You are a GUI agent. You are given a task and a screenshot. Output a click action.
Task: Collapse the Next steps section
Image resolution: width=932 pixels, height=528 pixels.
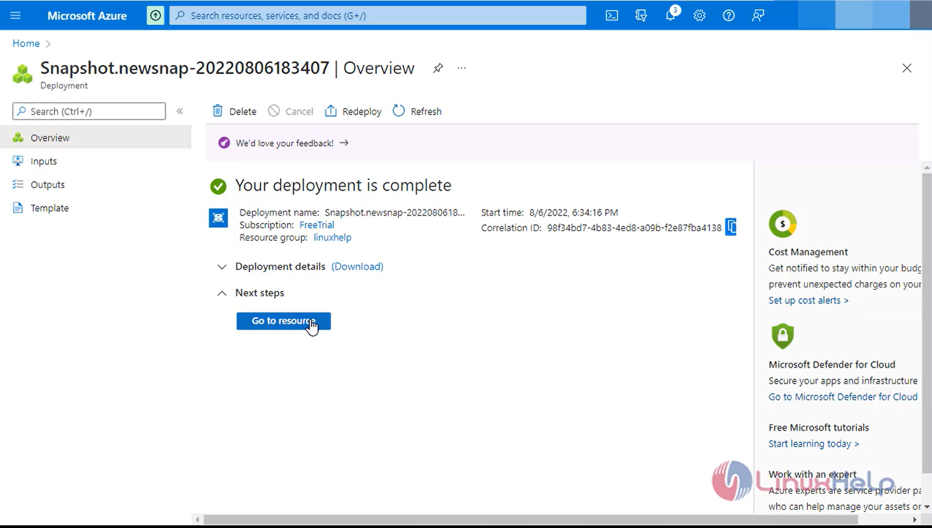(x=222, y=293)
